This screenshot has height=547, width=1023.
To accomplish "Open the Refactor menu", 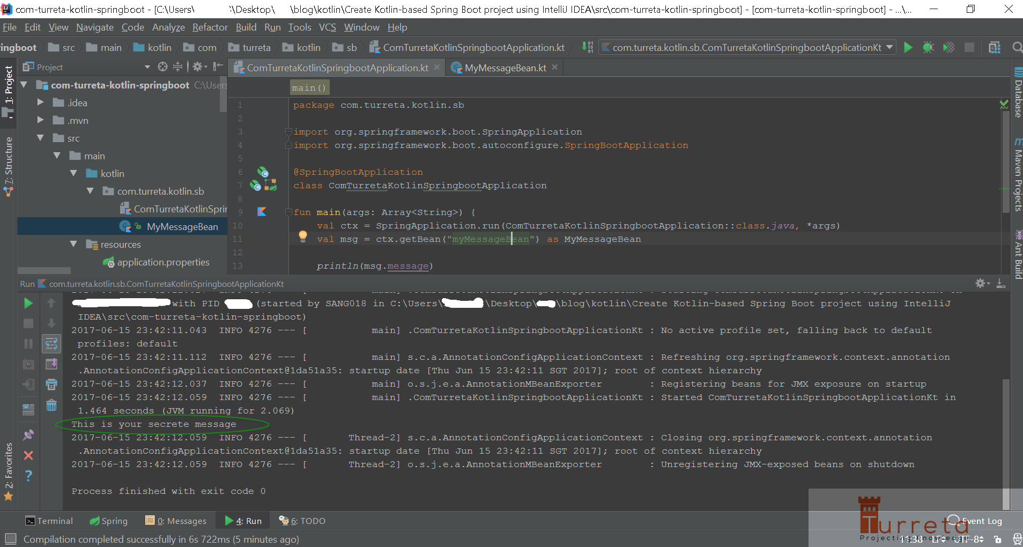I will pos(210,27).
